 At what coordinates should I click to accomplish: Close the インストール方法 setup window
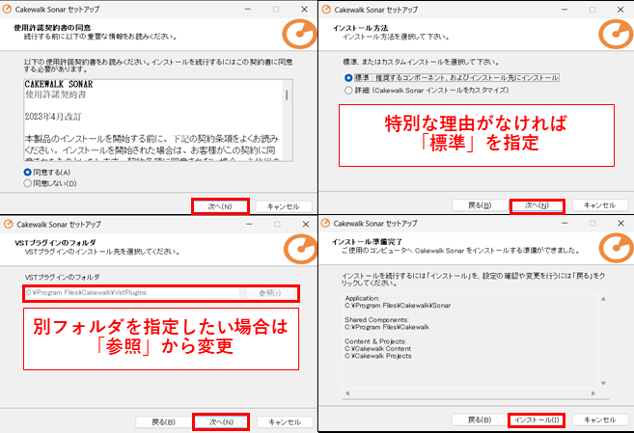tap(620, 10)
